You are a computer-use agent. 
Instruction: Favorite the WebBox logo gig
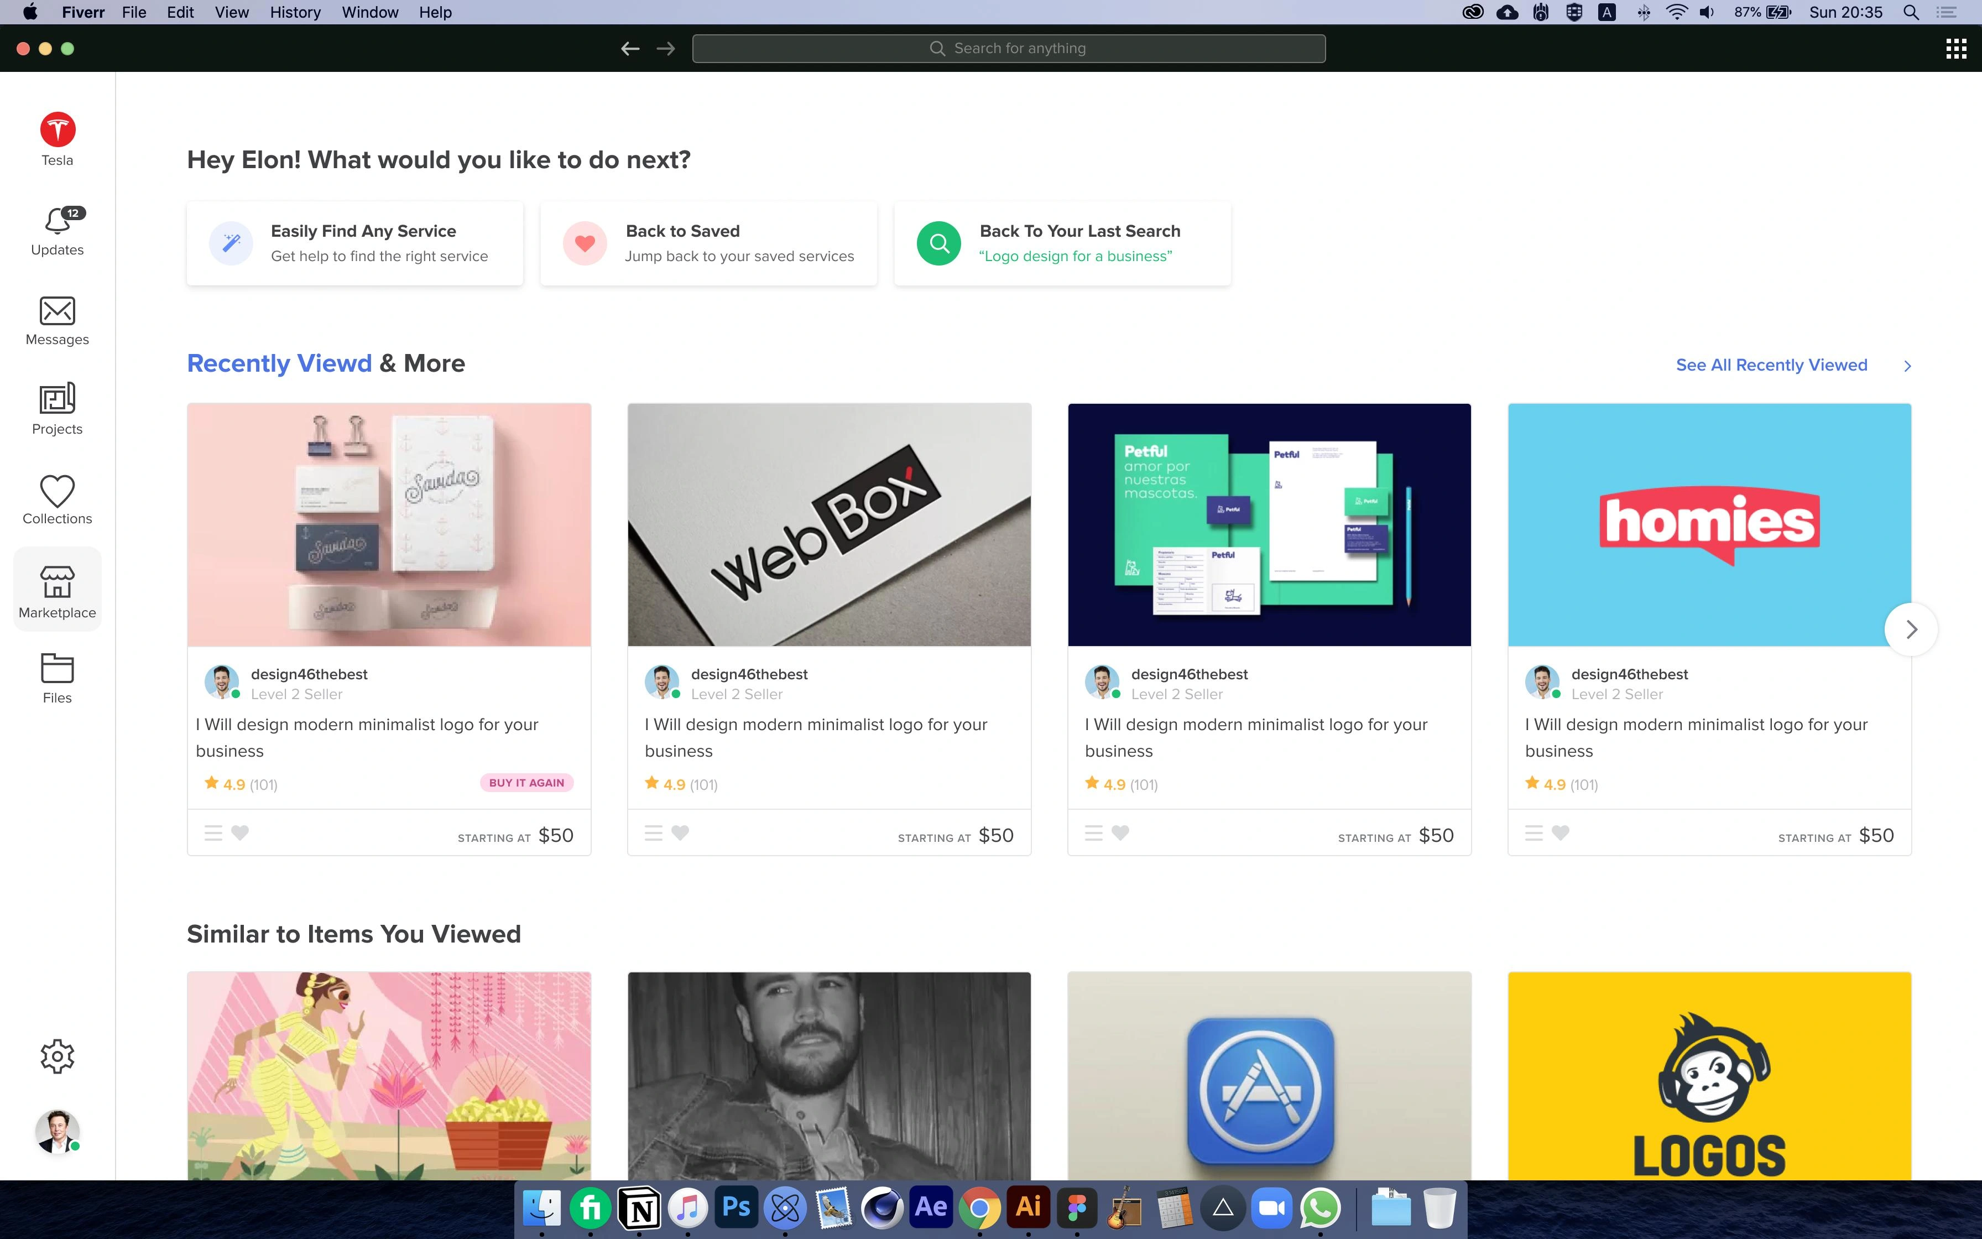(x=680, y=832)
